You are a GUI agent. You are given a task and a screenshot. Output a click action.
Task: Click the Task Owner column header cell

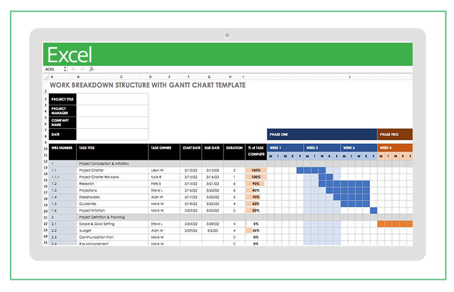[x=164, y=148]
